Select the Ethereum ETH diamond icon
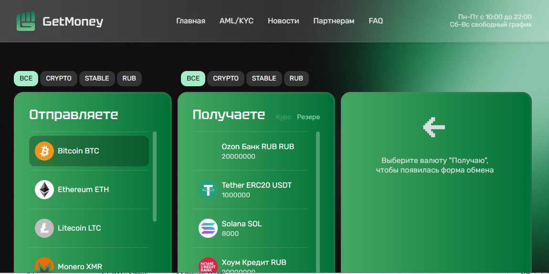Viewport: 549px width, 274px height. [44, 190]
